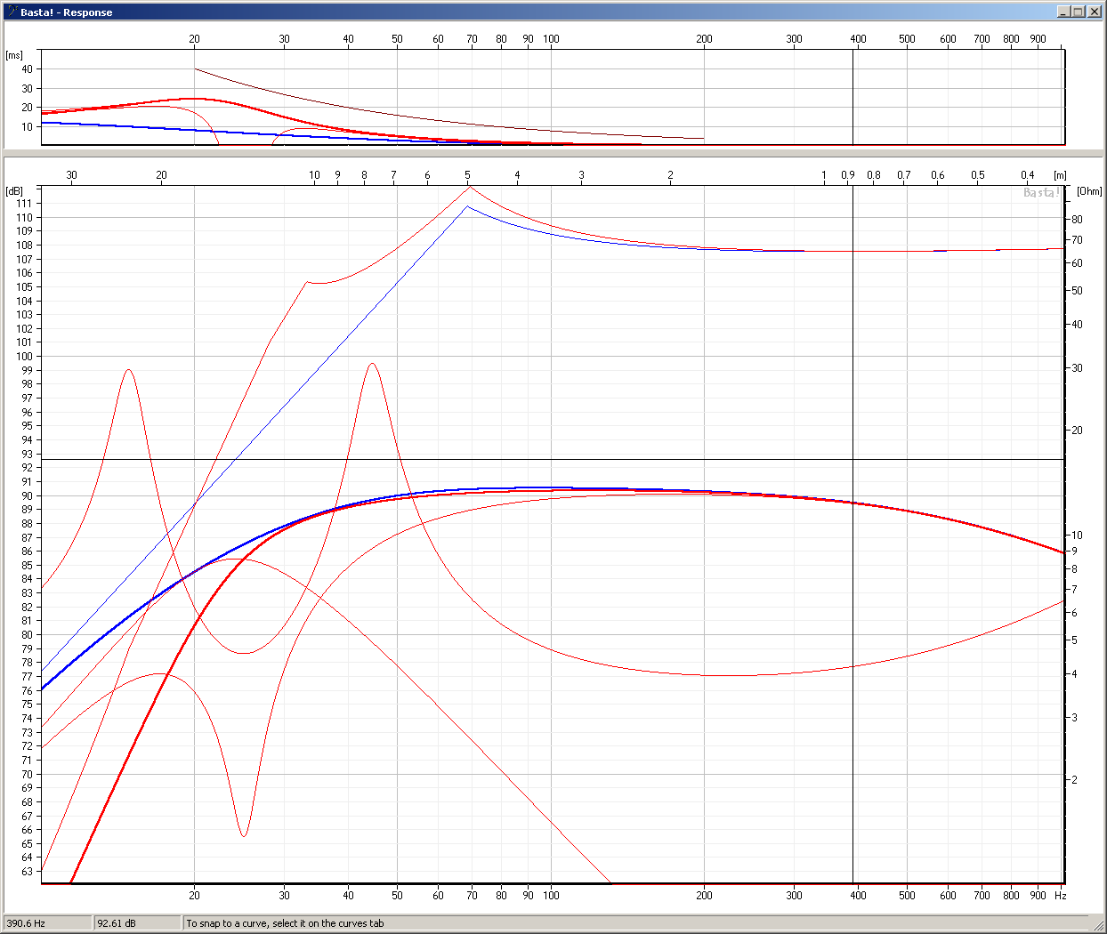Click the [ms] axis label on upper graph

click(x=14, y=55)
